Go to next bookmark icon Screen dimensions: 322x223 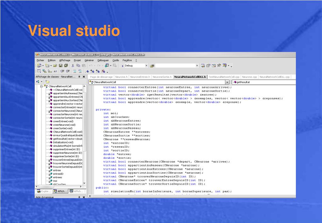point(93,71)
